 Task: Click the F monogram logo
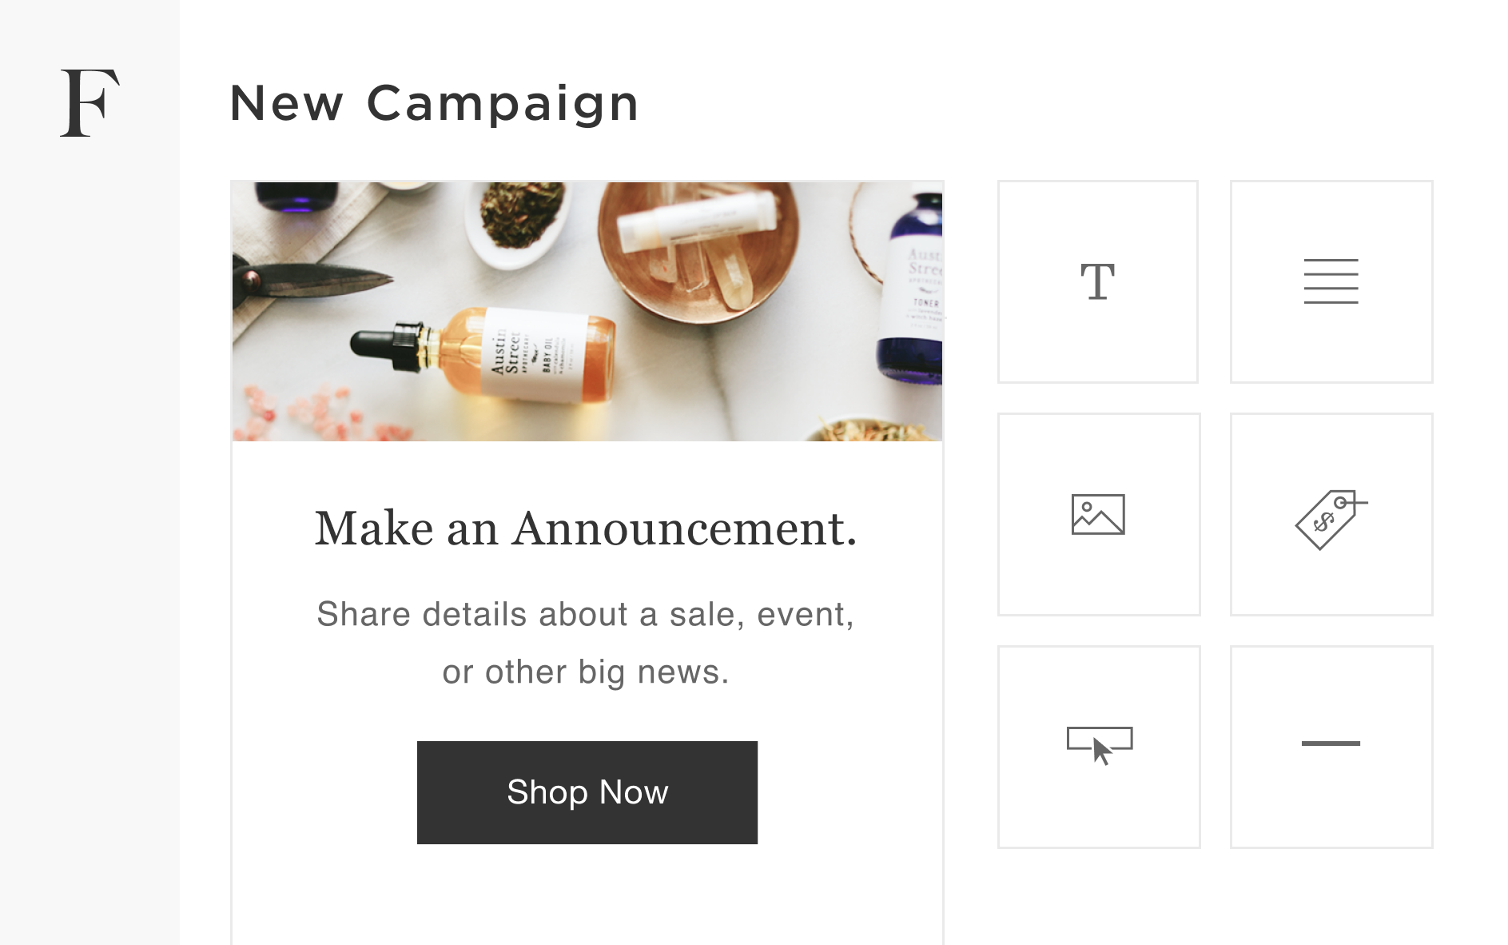click(x=90, y=103)
